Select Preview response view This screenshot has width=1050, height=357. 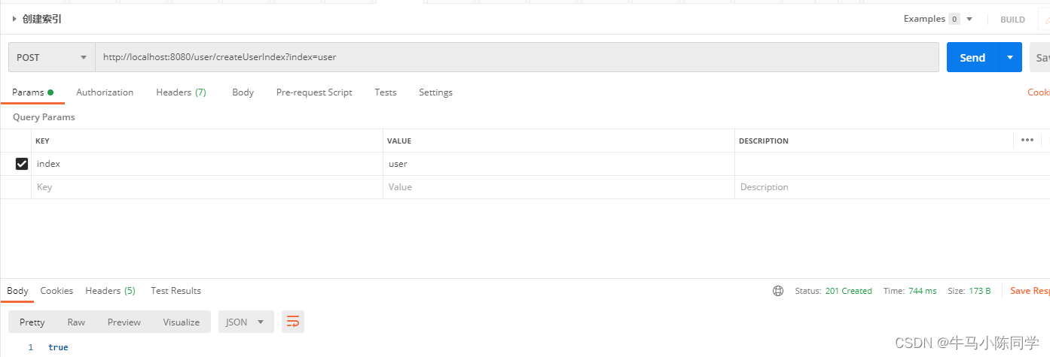click(x=124, y=322)
